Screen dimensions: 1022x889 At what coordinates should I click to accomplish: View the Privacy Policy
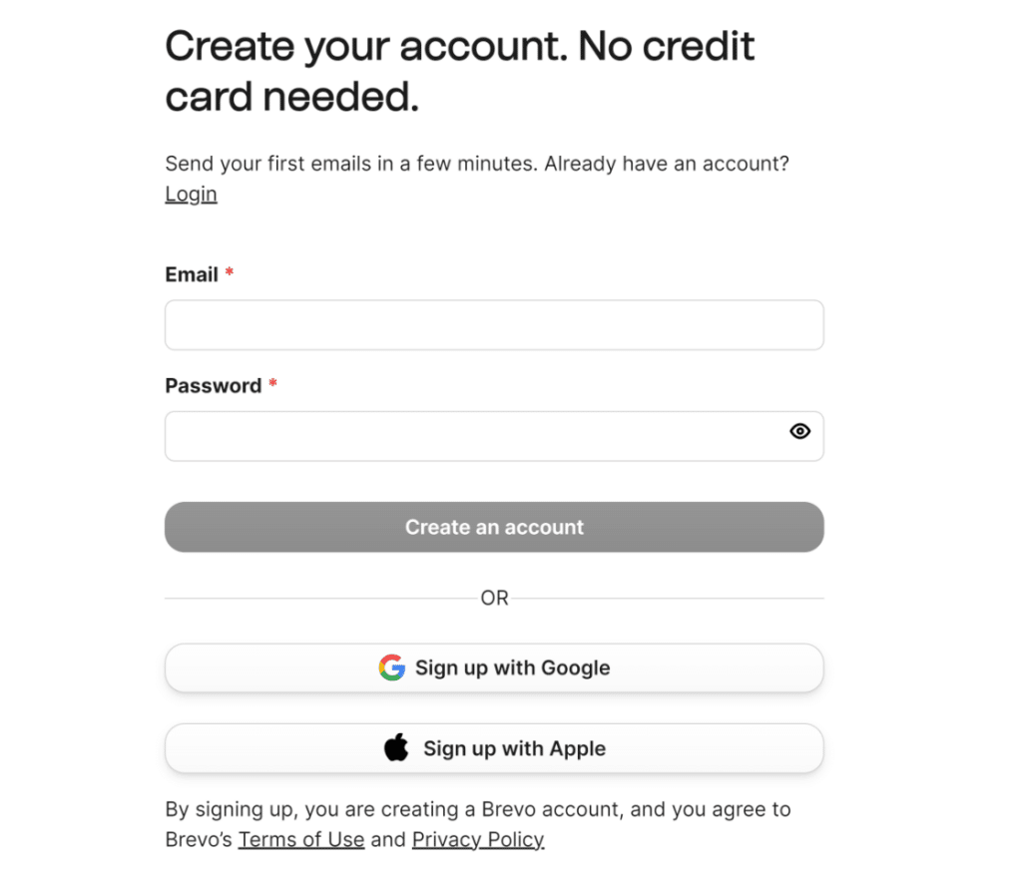(477, 839)
